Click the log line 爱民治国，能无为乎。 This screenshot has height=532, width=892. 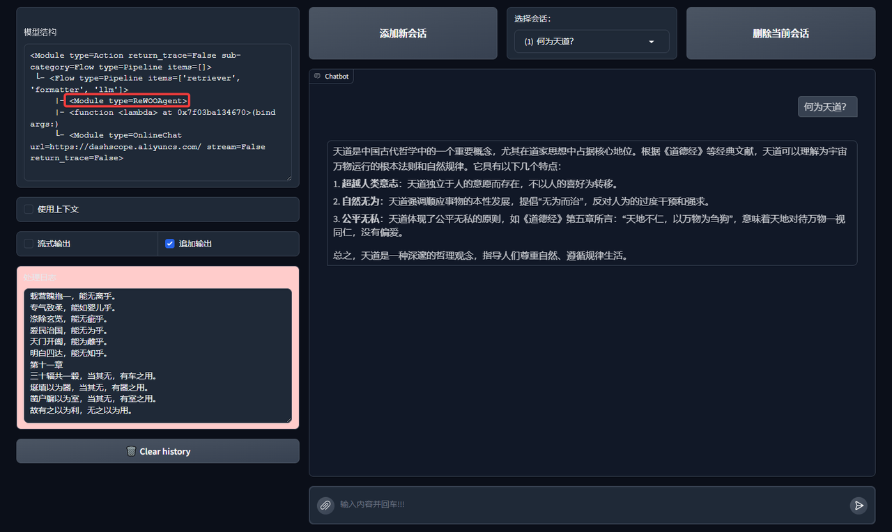pos(68,331)
